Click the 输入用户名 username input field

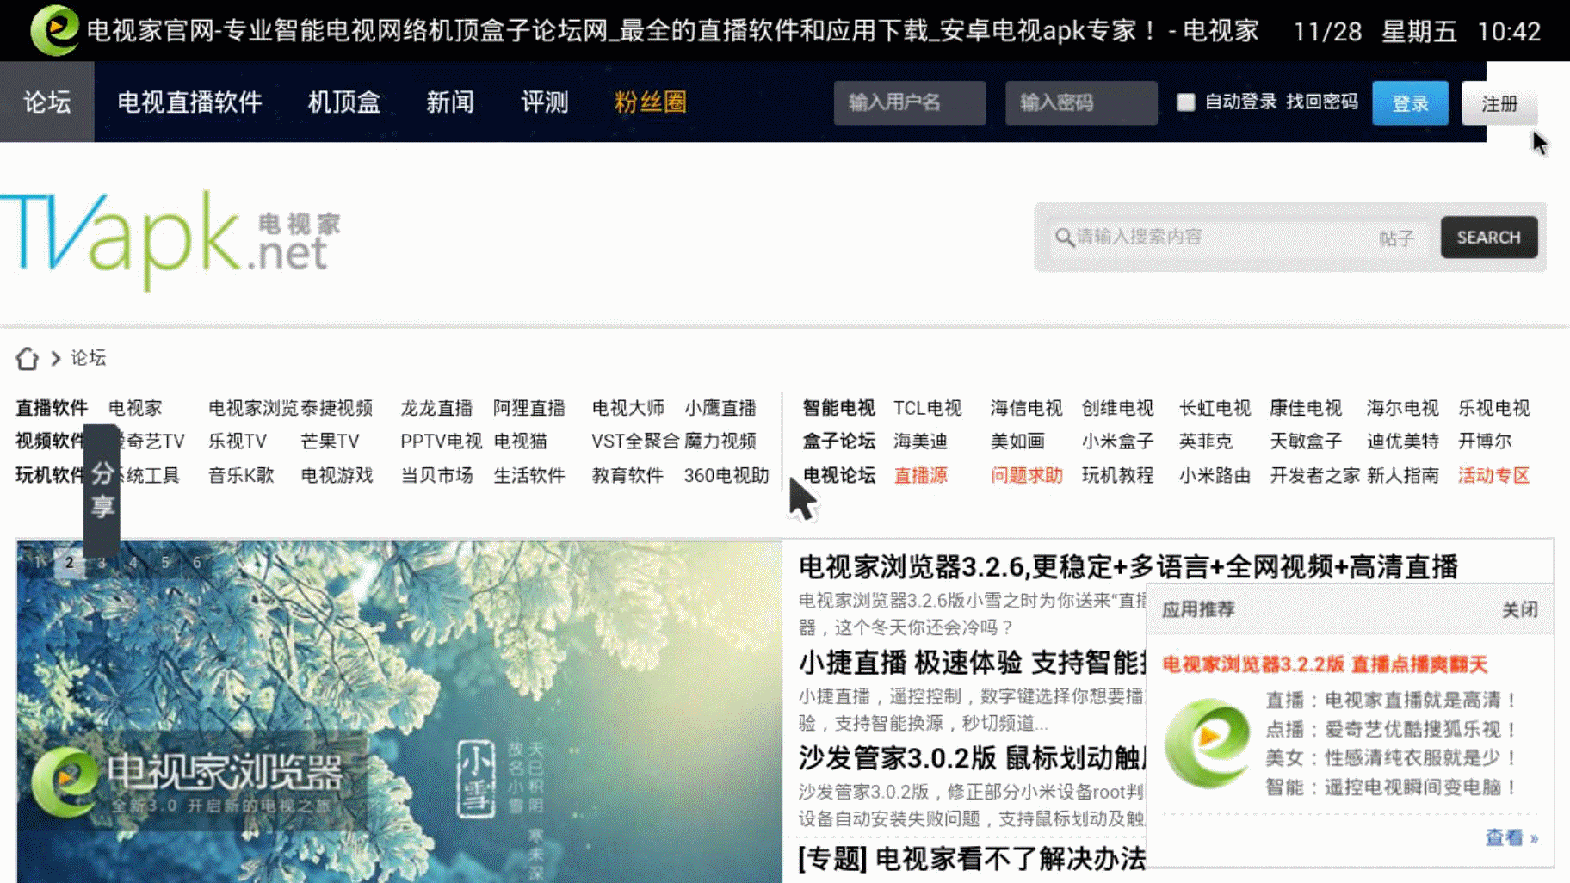point(909,102)
